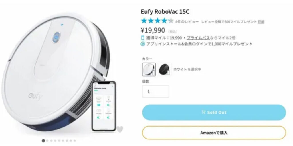Image resolution: width=293 pixels, height=146 pixels.
Task: Click the circled M app icon
Action: (143, 44)
